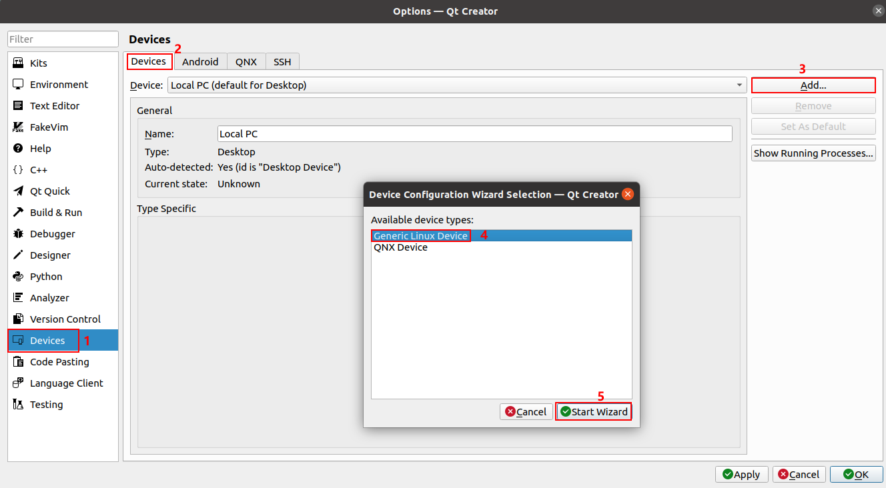Select the Language Client label
This screenshot has height=488, width=886.
click(67, 383)
